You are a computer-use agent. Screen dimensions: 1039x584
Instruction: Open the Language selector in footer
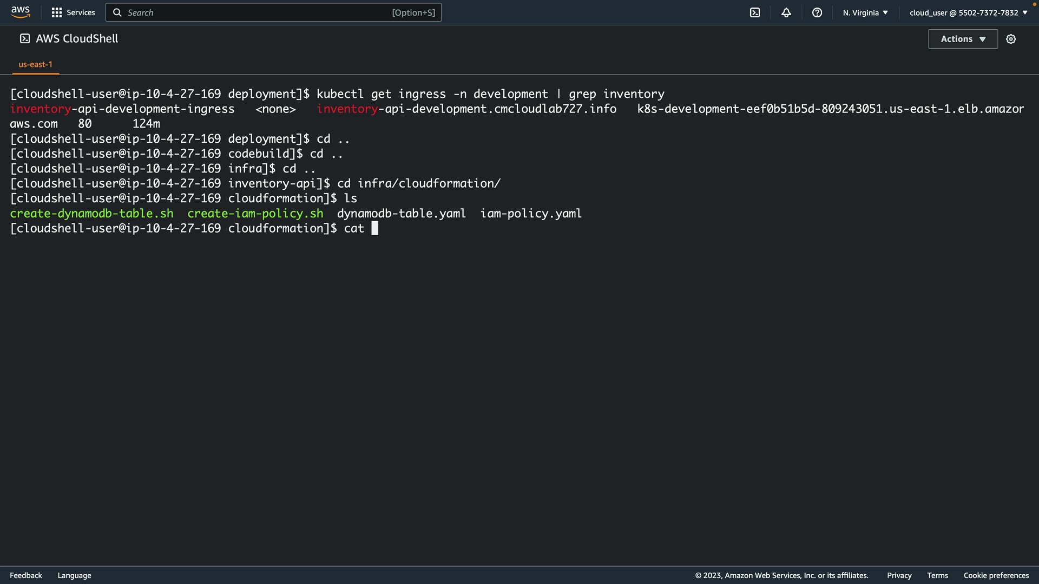(74, 575)
